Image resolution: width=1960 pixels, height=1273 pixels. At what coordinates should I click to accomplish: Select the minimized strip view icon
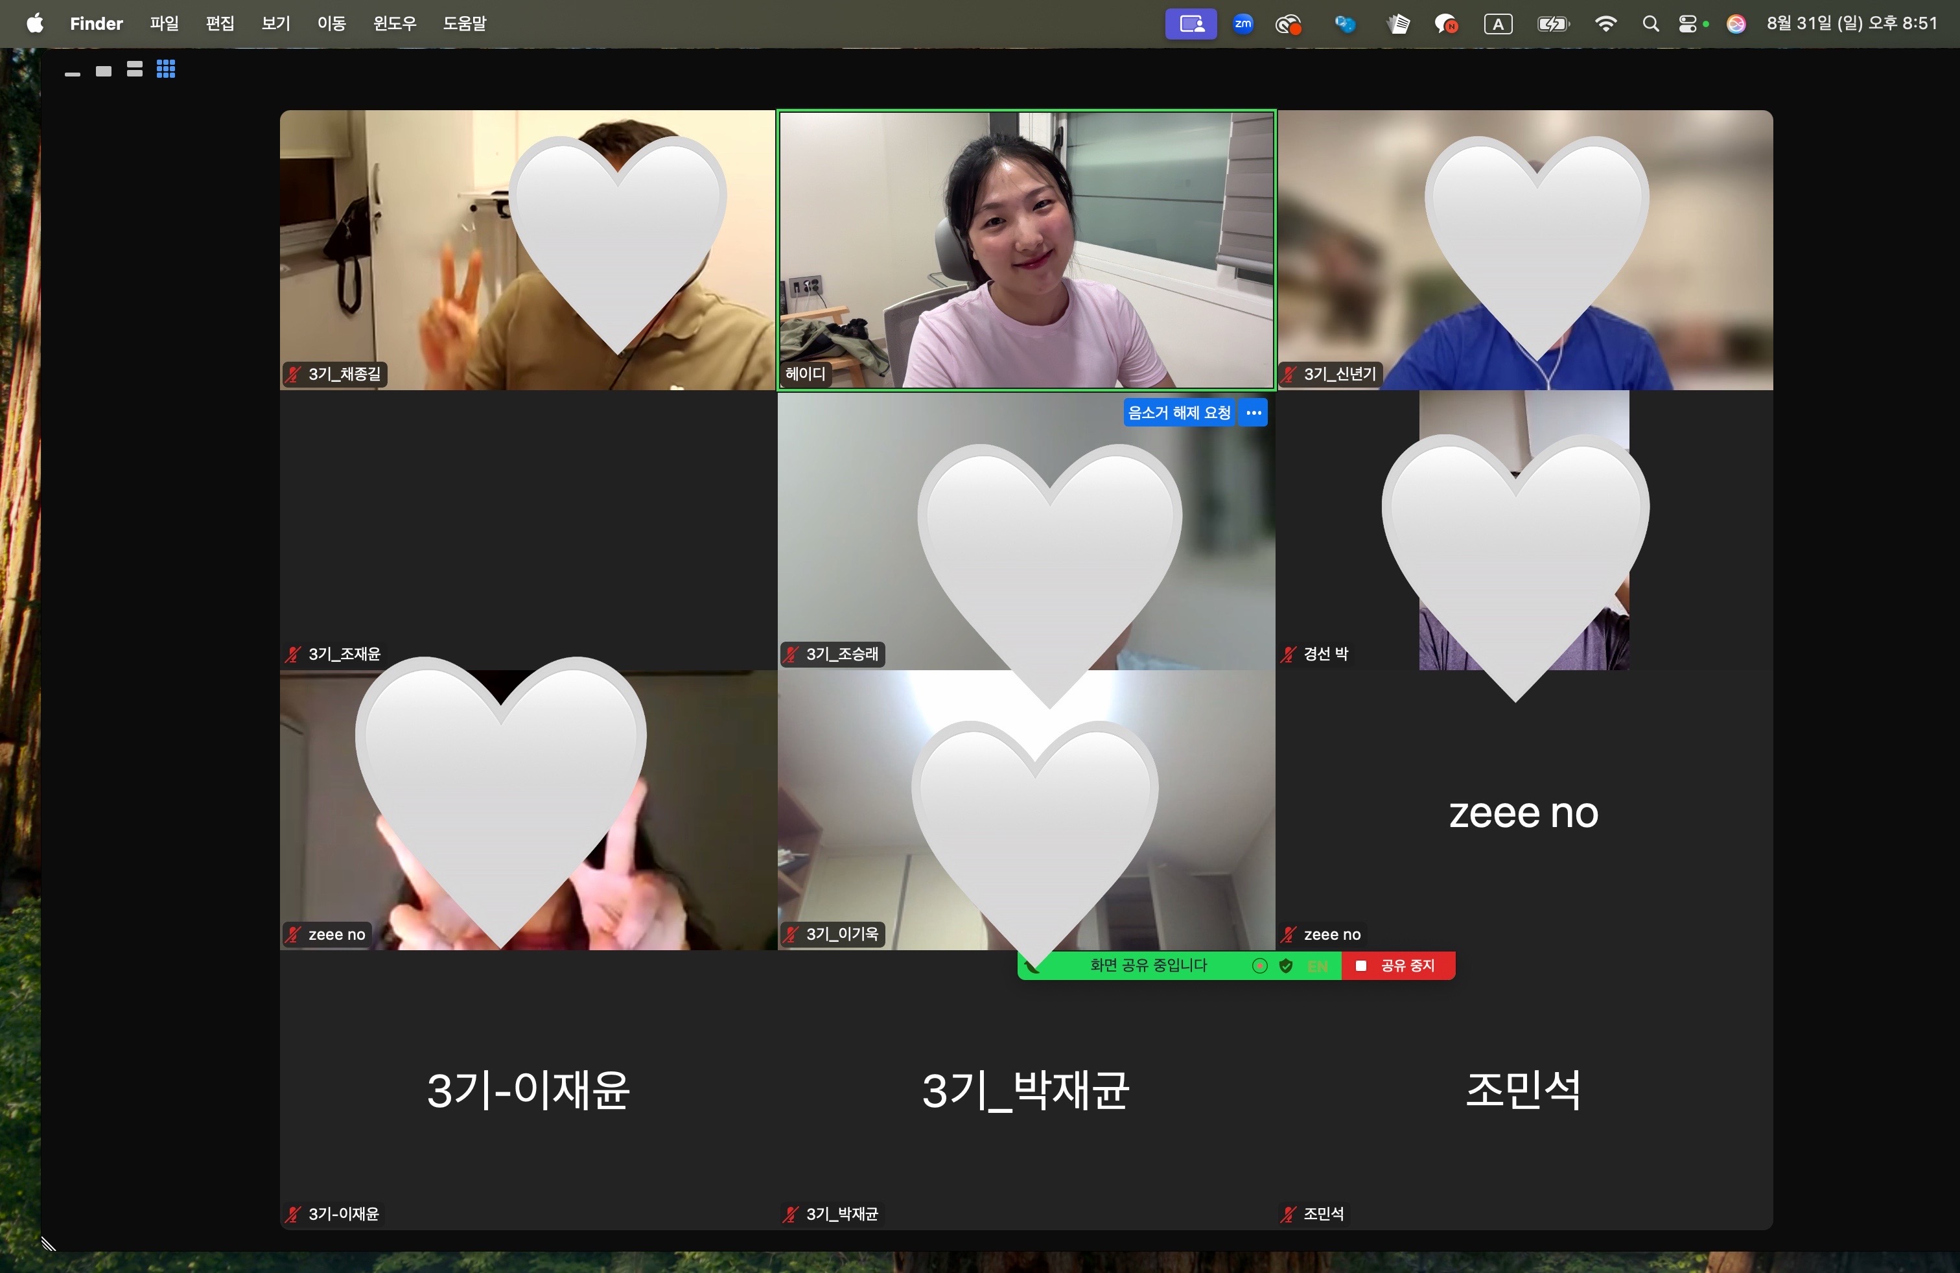tap(73, 74)
